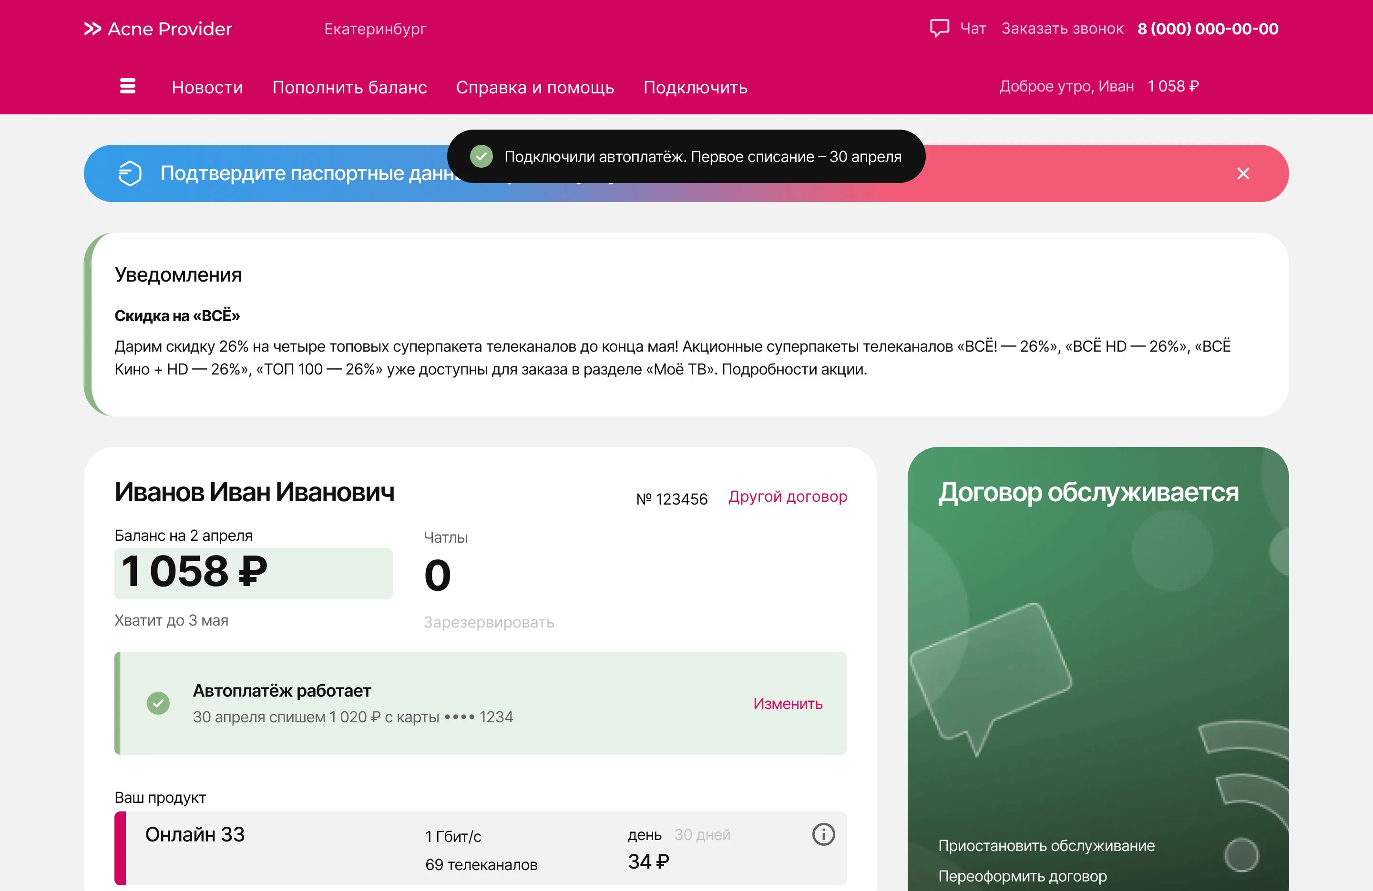The image size is (1373, 891).
Task: Click the 1 Гбит/с speed text
Action: click(453, 836)
